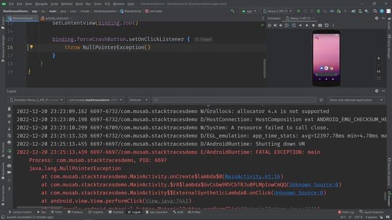Click Logcat down arrow stack trace icon
392x220 pixels.
pyautogui.click(x=9, y=129)
